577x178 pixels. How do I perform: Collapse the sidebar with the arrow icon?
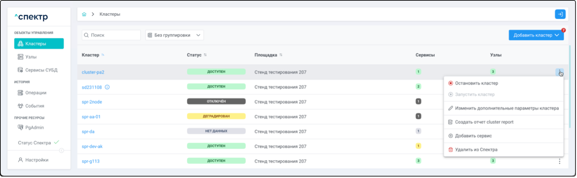(62, 150)
